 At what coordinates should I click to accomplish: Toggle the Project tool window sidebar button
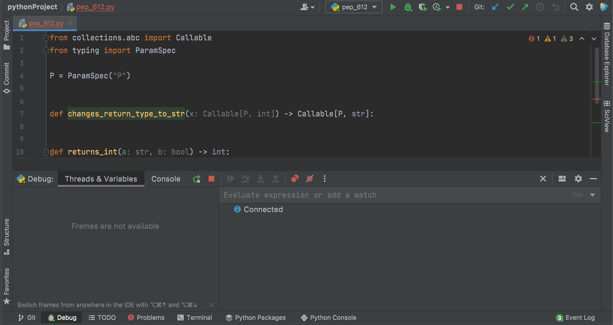click(x=6, y=35)
